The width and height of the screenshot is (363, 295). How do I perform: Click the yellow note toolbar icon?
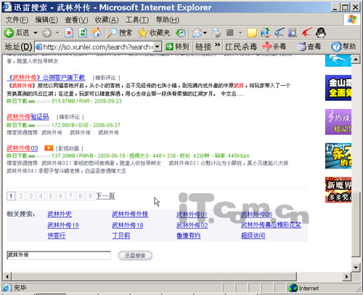point(252,33)
